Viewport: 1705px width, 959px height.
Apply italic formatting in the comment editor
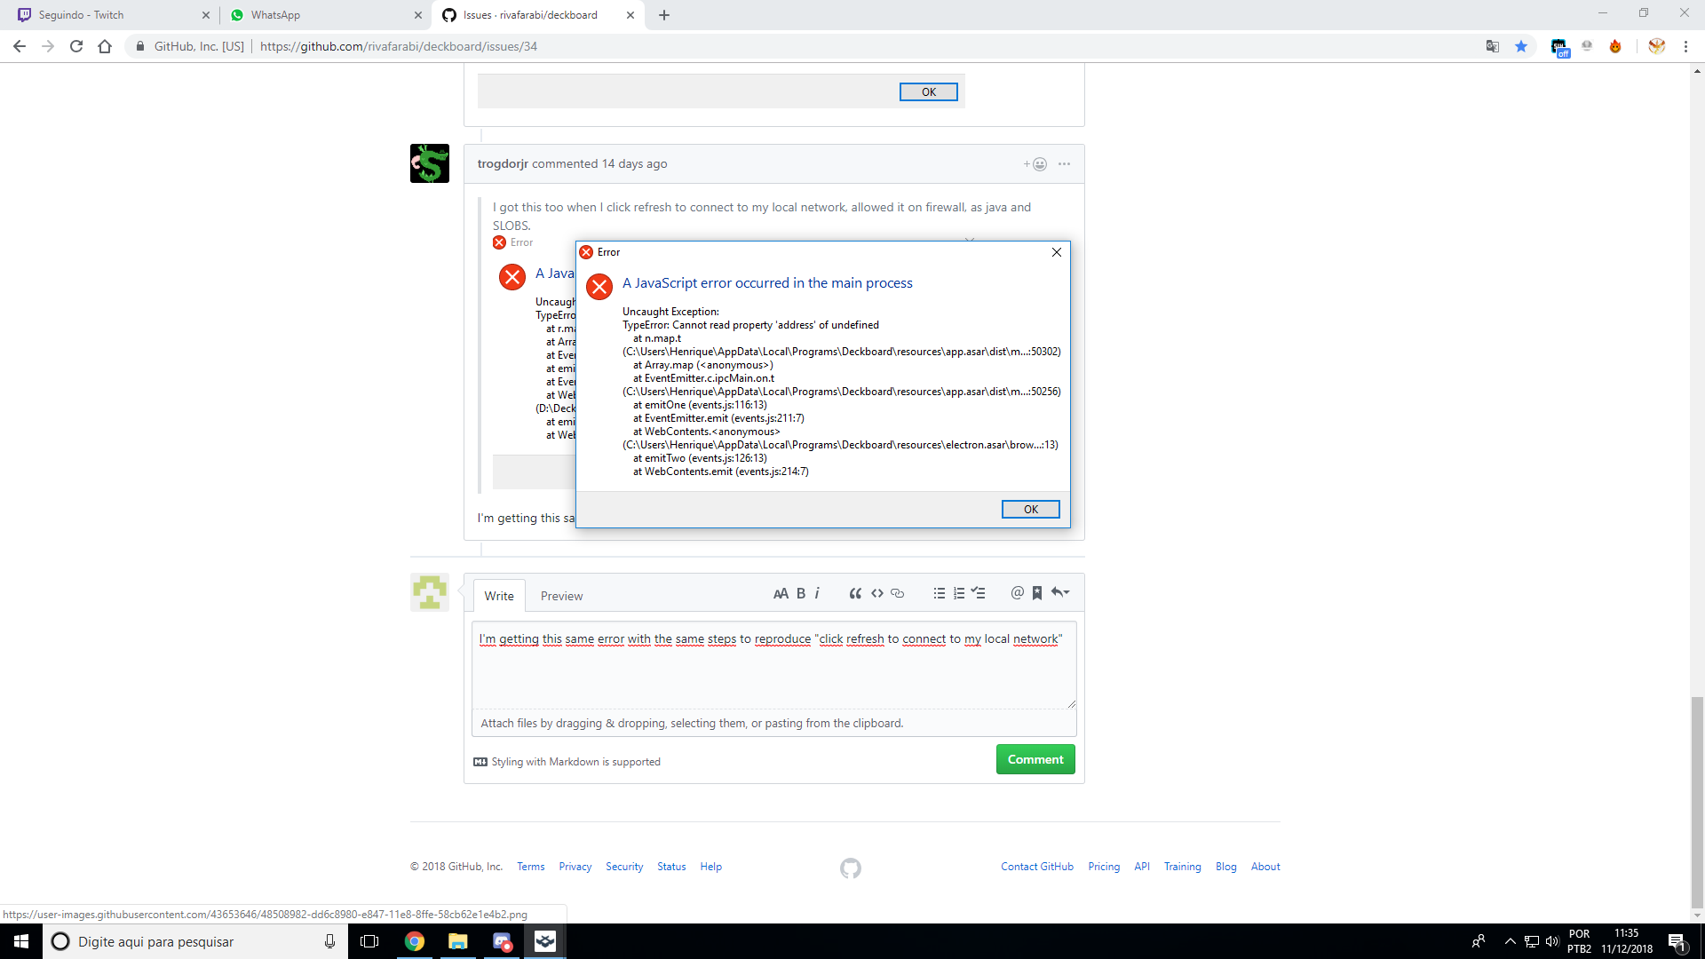pos(816,592)
